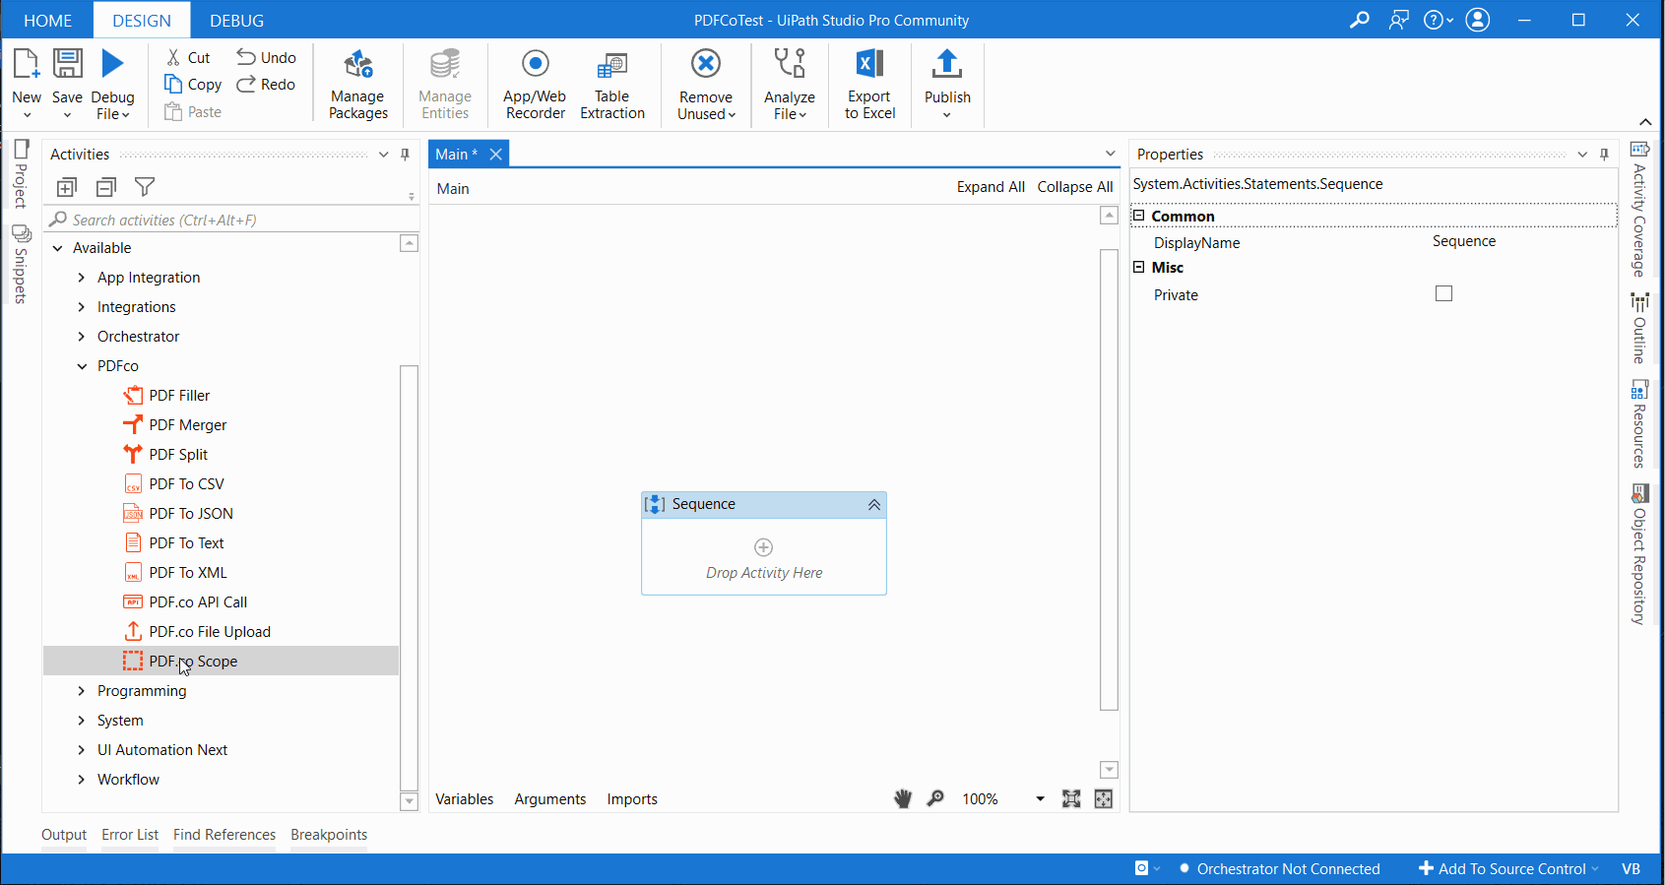Expand all activities tree icon
1665x885 pixels.
67,187
